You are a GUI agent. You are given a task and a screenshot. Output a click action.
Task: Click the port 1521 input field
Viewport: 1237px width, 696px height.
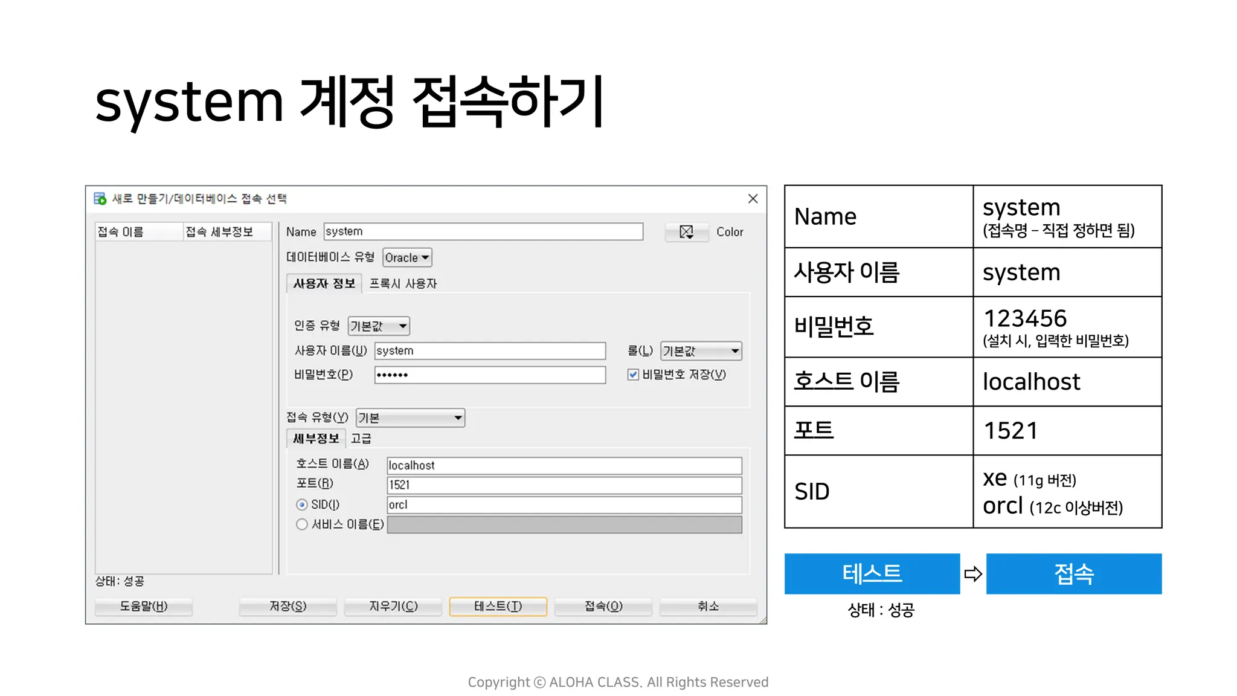(564, 485)
